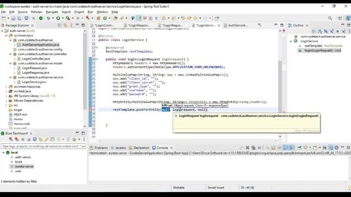
Task: Click the pencil edit icon in Boot Dashboard
Action: click(46, 140)
